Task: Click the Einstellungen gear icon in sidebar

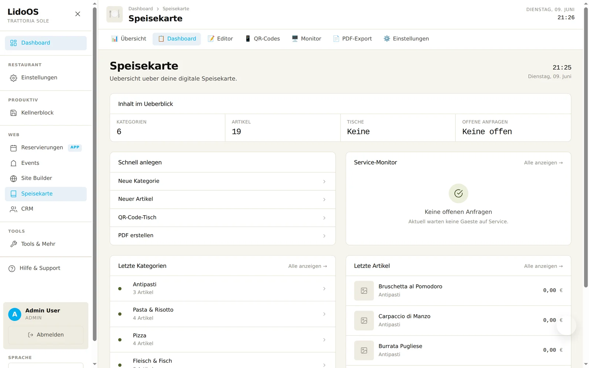Action: click(14, 78)
